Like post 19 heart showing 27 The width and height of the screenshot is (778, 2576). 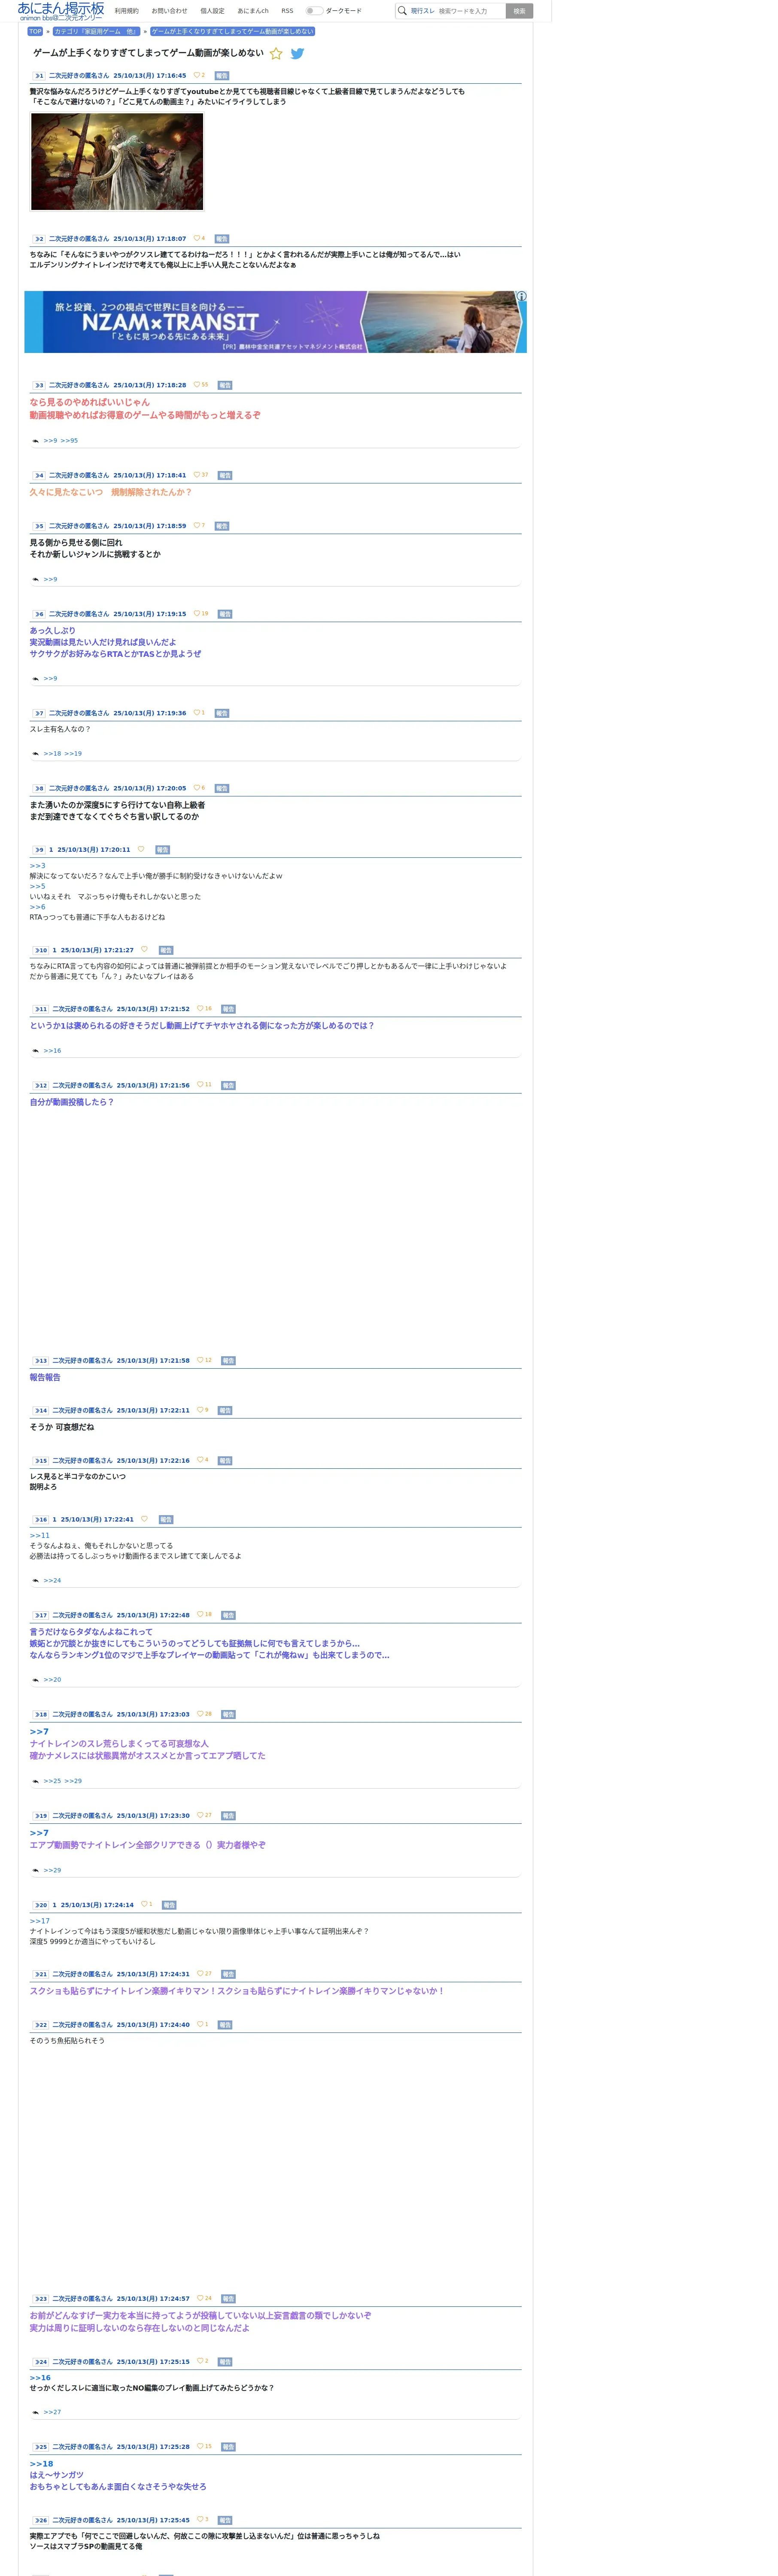click(x=200, y=1814)
